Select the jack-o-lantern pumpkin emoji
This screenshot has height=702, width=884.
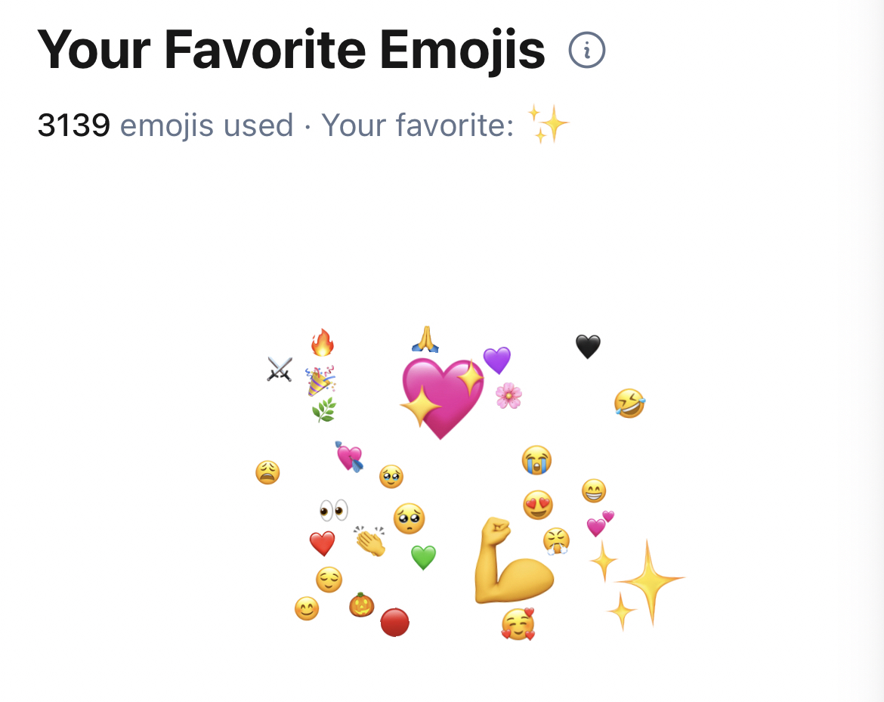click(x=362, y=605)
